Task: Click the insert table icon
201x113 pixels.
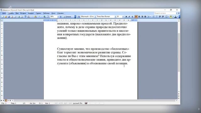Action: point(47,17)
